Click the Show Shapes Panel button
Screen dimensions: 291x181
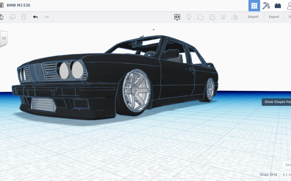(276, 102)
